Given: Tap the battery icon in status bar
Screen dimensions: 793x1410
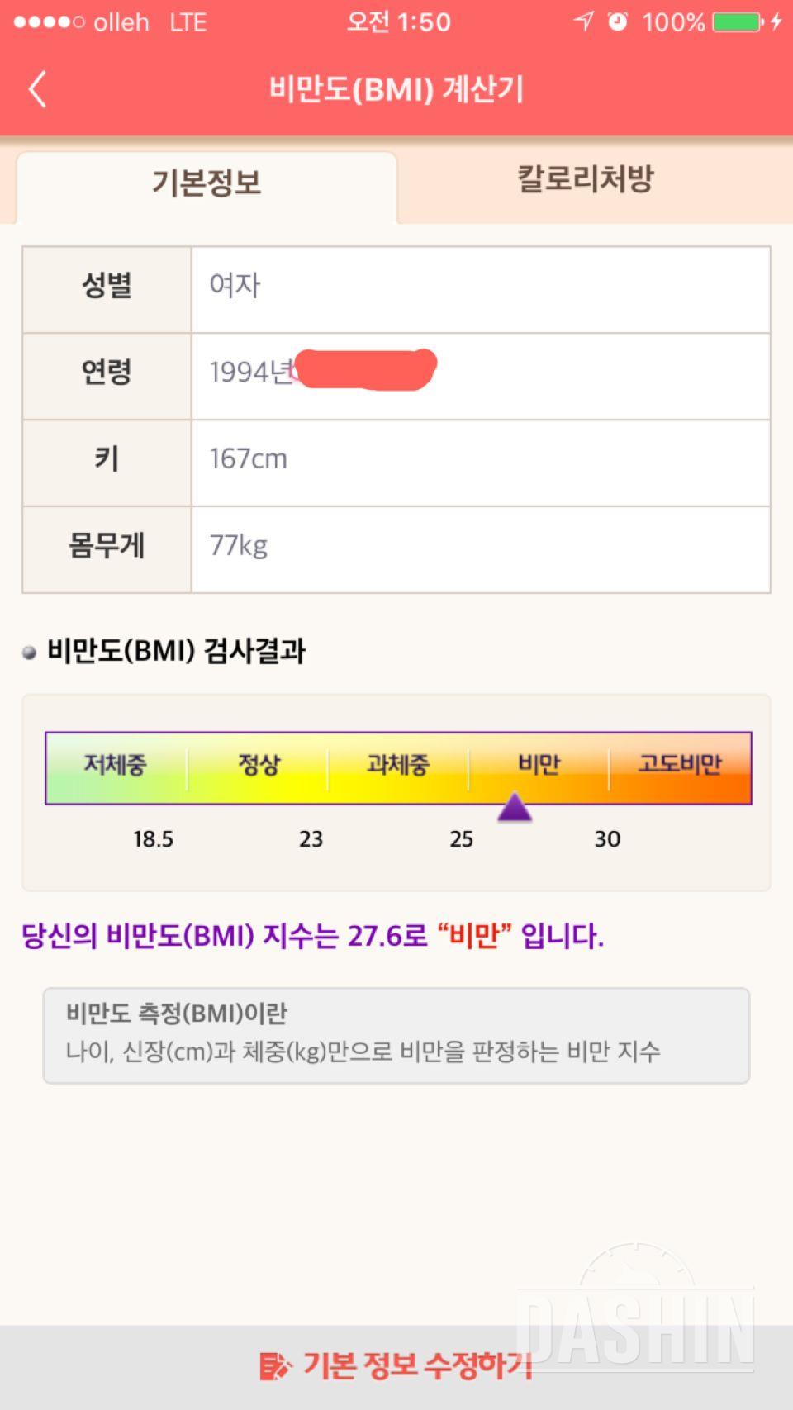Looking at the screenshot, I should pyautogui.click(x=736, y=21).
